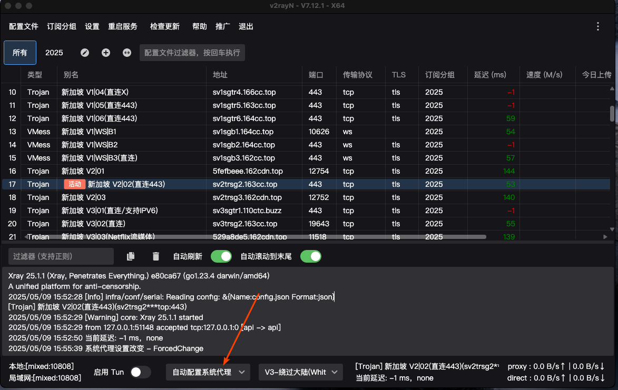Click address sv1sgb1.164cc.top
618x390 pixels.
(x=243, y=132)
